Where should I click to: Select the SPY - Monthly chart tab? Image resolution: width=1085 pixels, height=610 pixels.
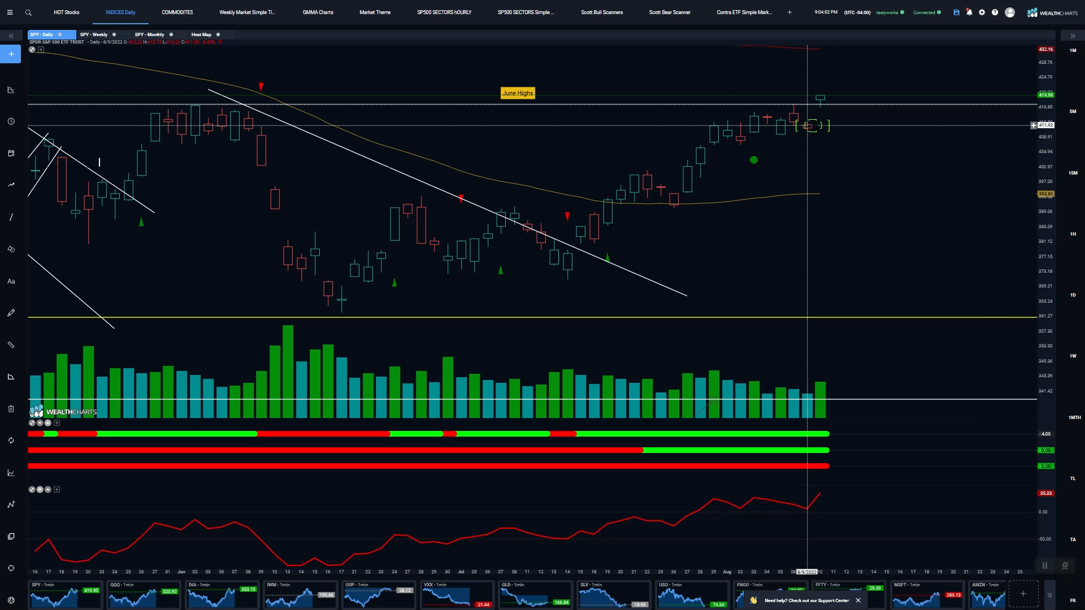pyautogui.click(x=150, y=34)
